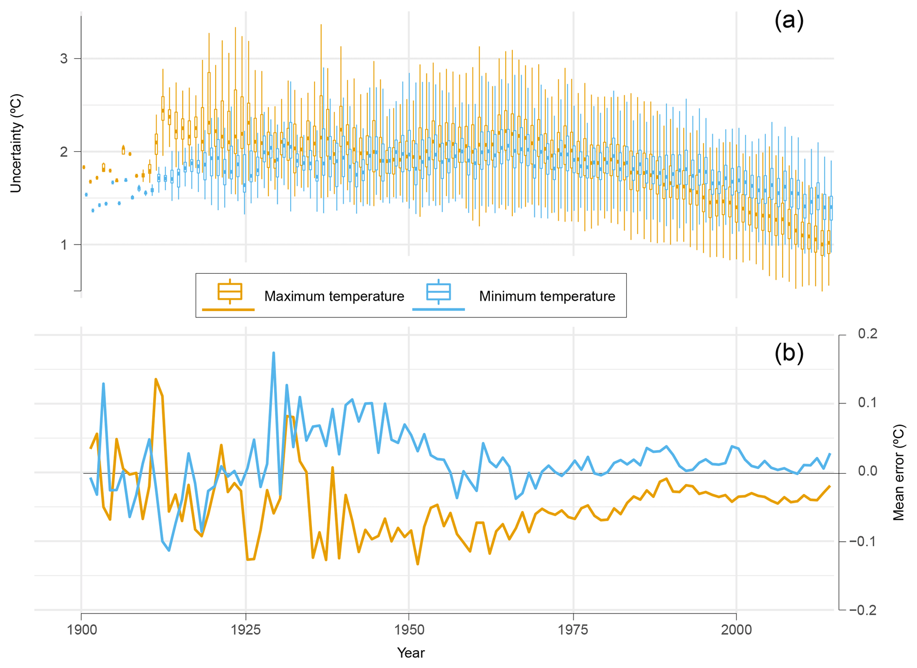Select the "Minimum temperature" legend label
The height and width of the screenshot is (668, 917).
[x=547, y=296]
